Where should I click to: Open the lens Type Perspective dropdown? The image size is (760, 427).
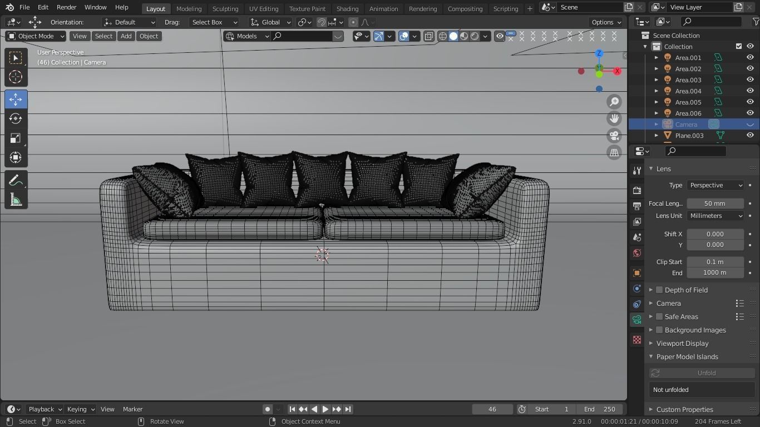715,185
